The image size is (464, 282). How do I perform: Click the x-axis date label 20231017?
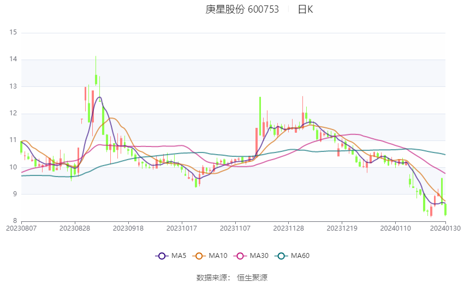tap(182, 228)
